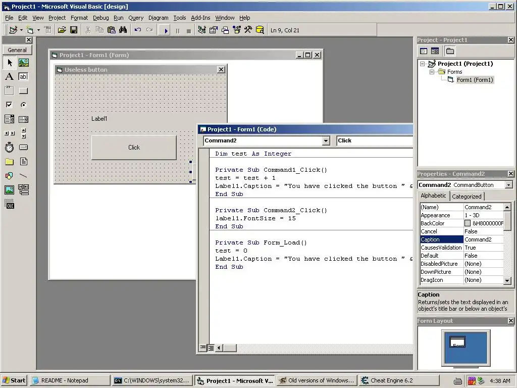
Task: Select the PictureBox tool in toolbox
Action: (23, 62)
